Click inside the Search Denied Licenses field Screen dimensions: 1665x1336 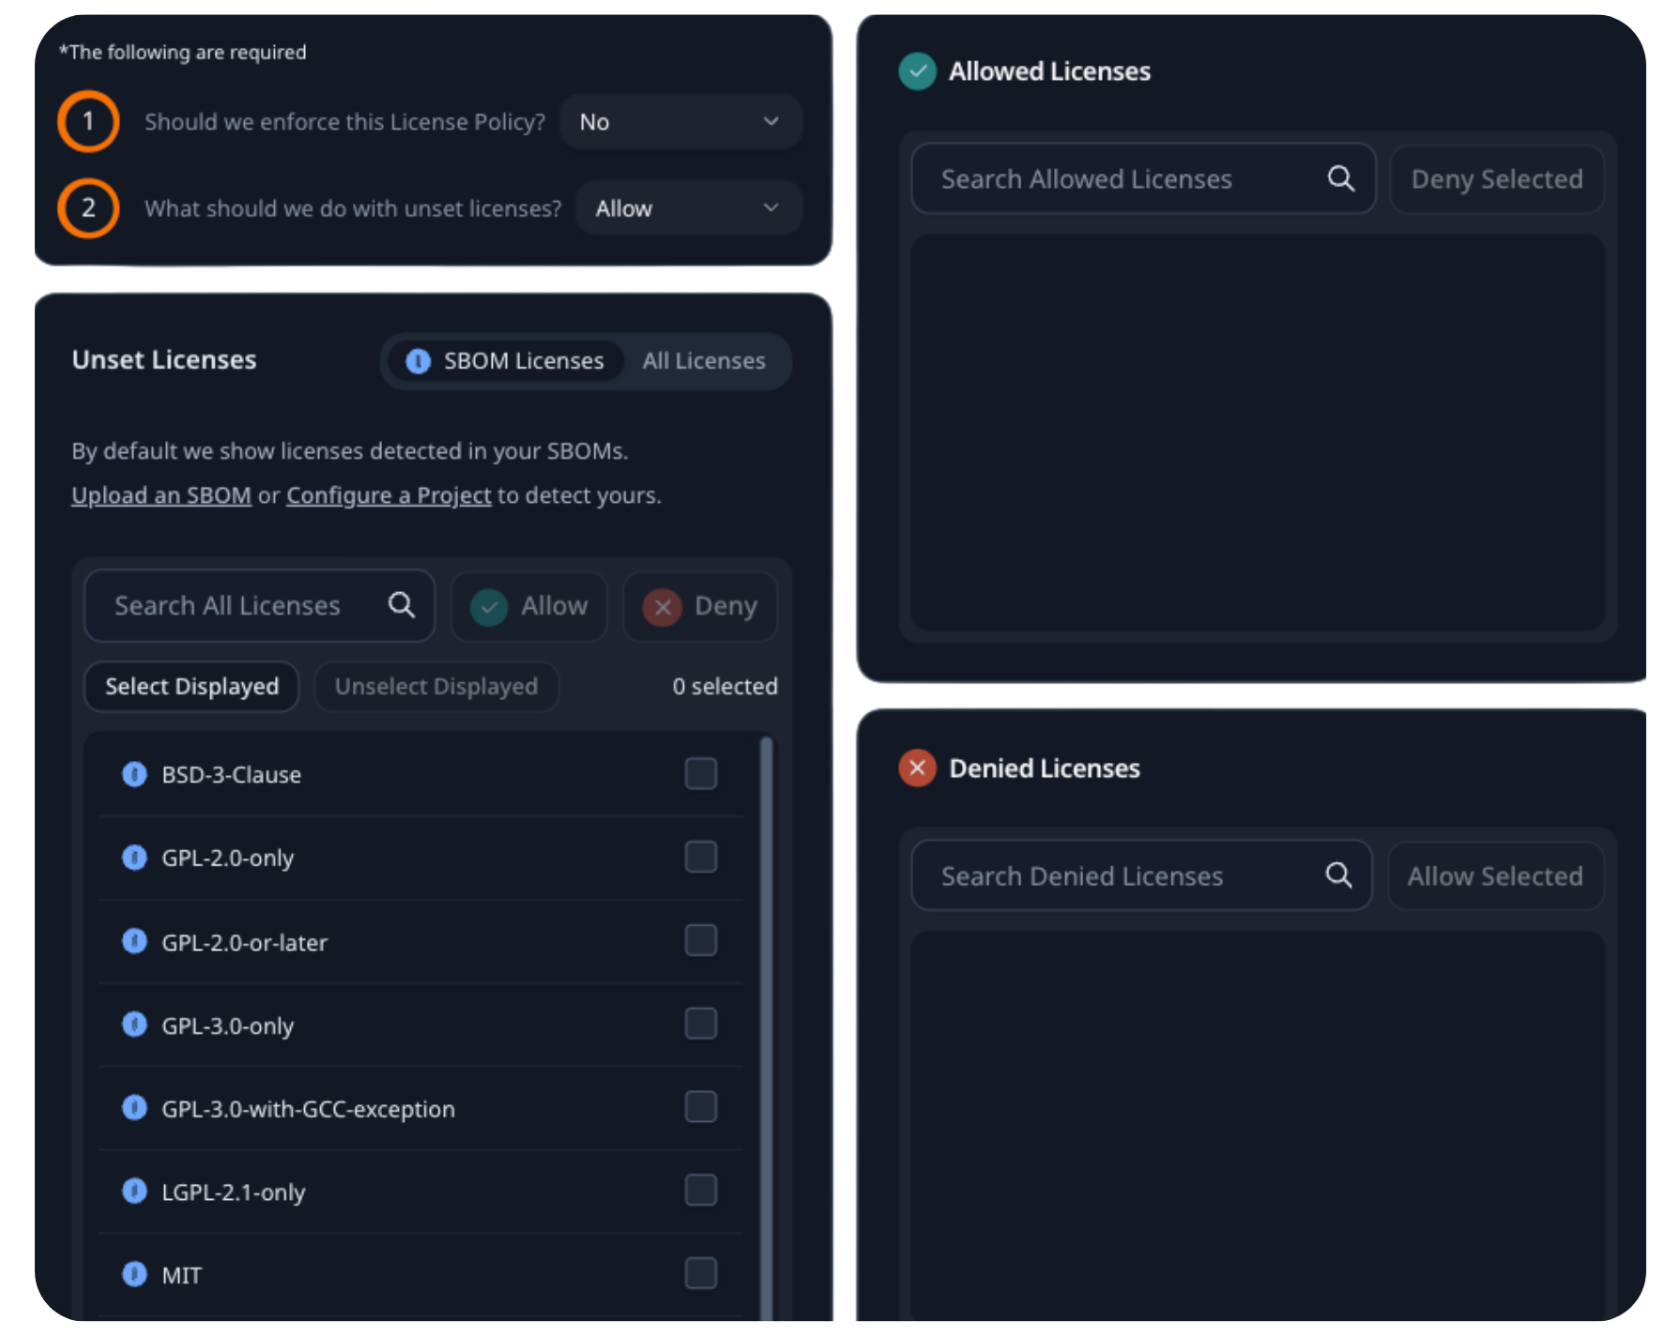1107,874
